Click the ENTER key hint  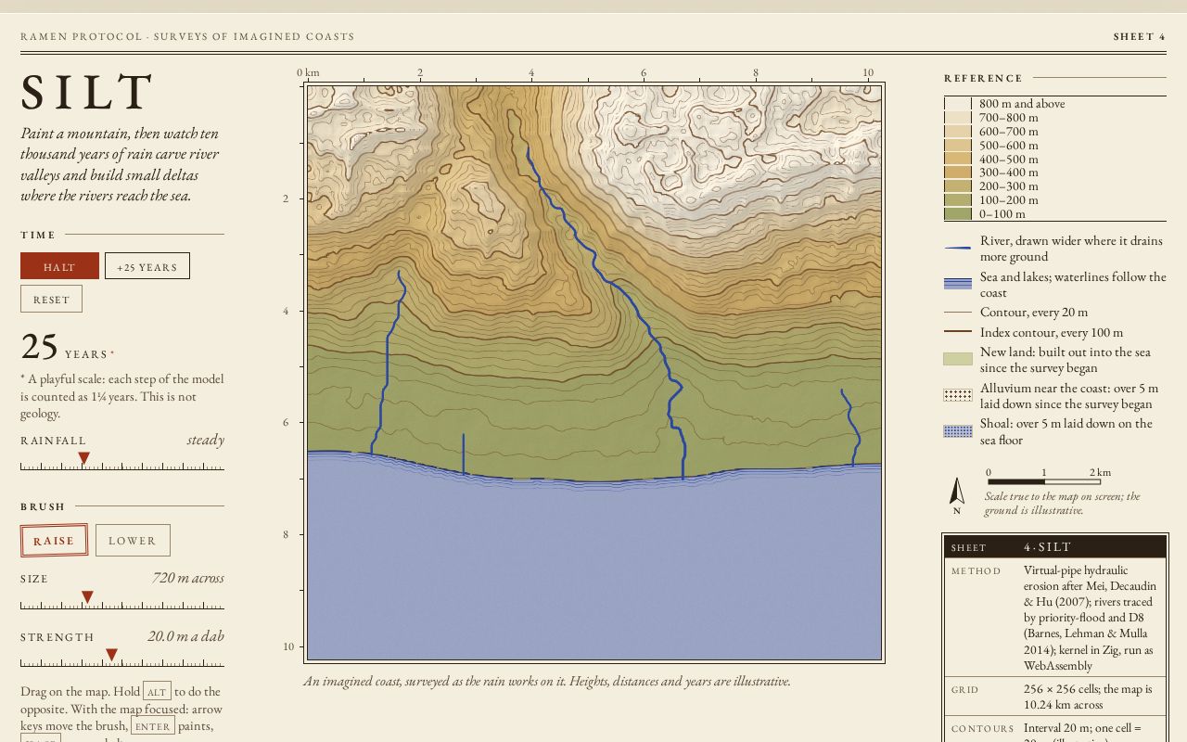[152, 726]
